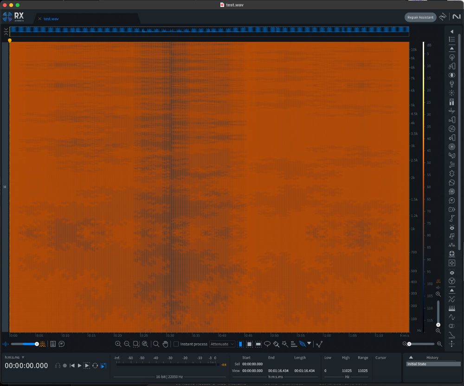Click the Repair Assistant button
Image resolution: width=464 pixels, height=386 pixels.
point(420,17)
